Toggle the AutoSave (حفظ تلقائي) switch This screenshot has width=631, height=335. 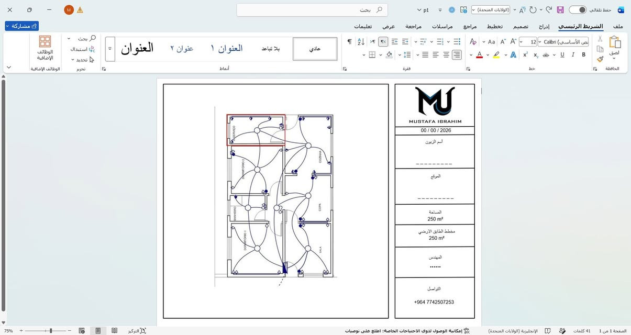point(578,10)
